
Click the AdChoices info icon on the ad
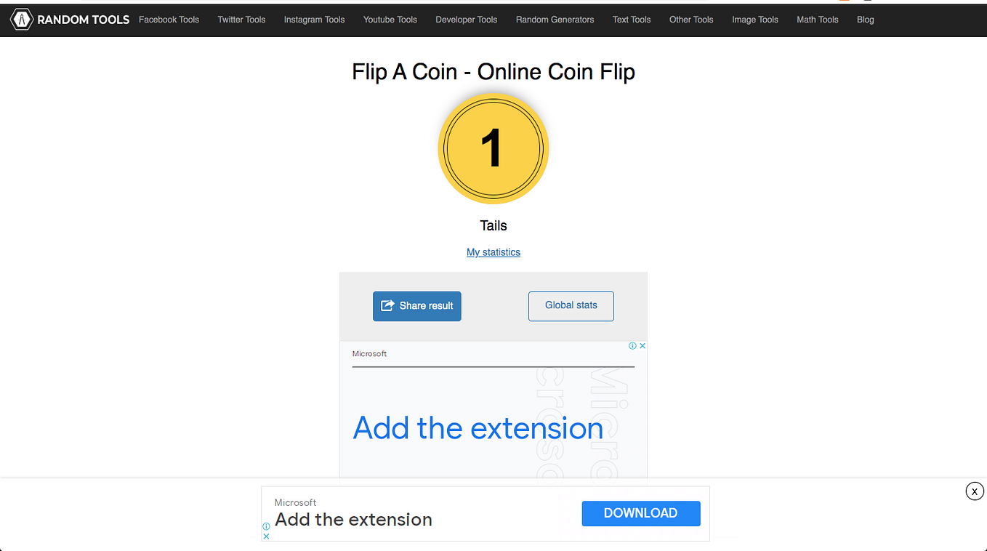[633, 345]
